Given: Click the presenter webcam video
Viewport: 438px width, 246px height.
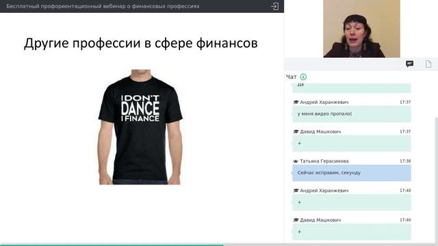Looking at the screenshot, I should click(x=361, y=29).
